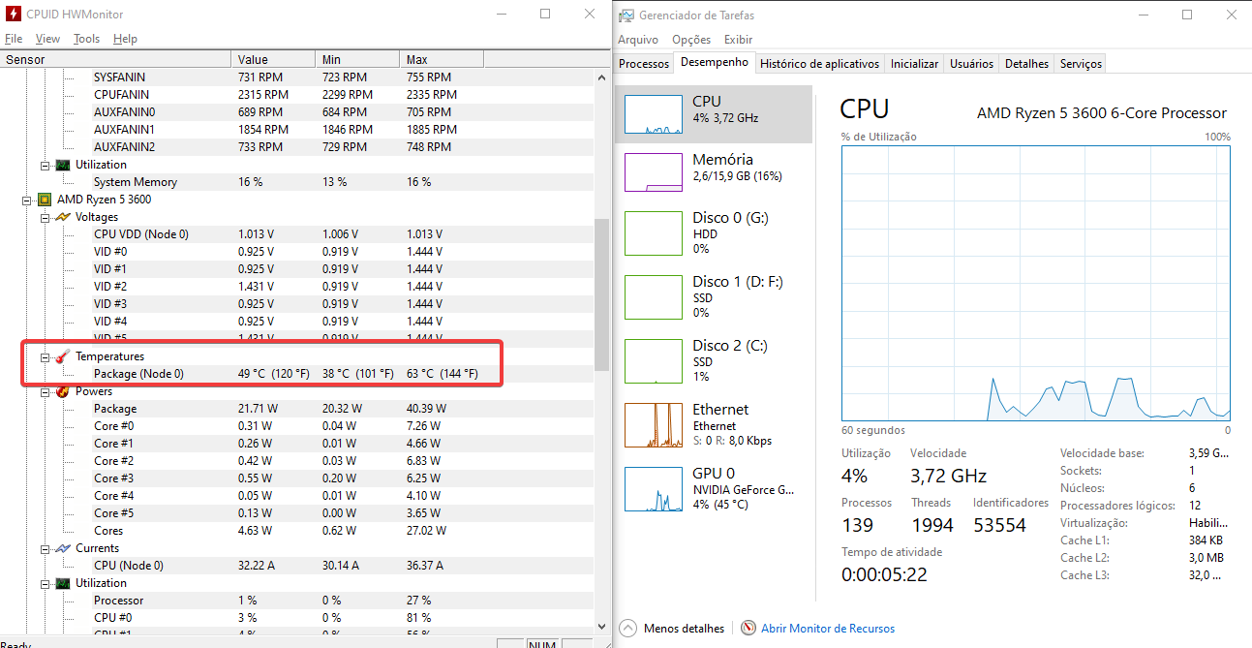1252x648 pixels.
Task: Click the HWMonitor vertical scrollbar thumb
Action: [x=601, y=294]
